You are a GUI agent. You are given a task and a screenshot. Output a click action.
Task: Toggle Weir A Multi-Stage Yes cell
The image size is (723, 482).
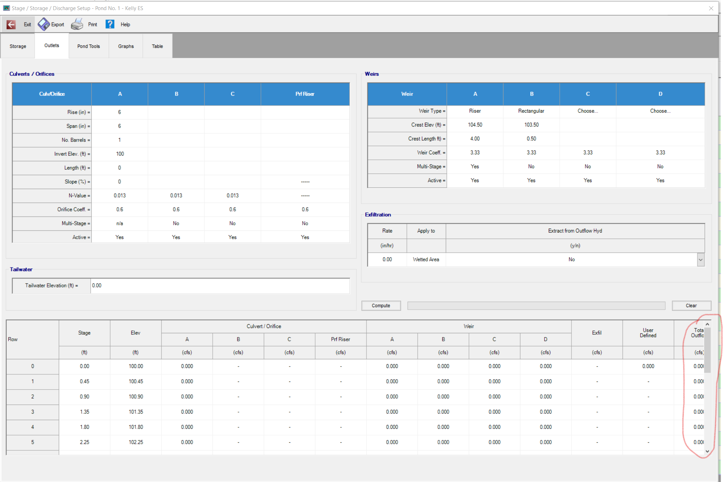tap(475, 166)
